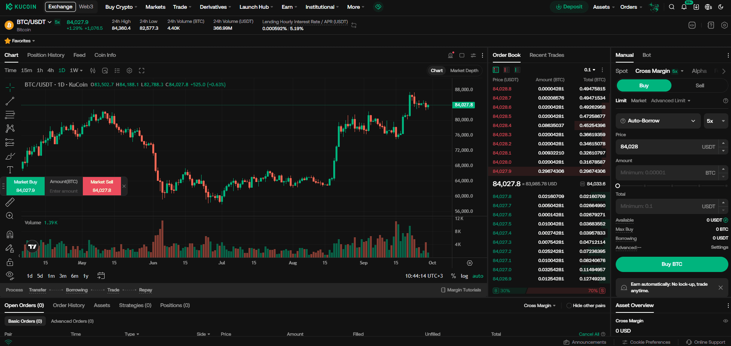Image resolution: width=731 pixels, height=346 pixels.
Task: Switch to Bot trading tab
Action: pos(647,55)
